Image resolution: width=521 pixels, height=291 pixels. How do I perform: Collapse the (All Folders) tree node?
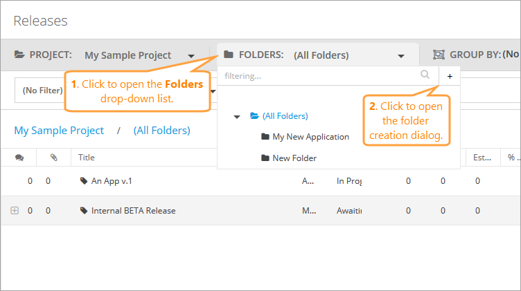(x=237, y=116)
